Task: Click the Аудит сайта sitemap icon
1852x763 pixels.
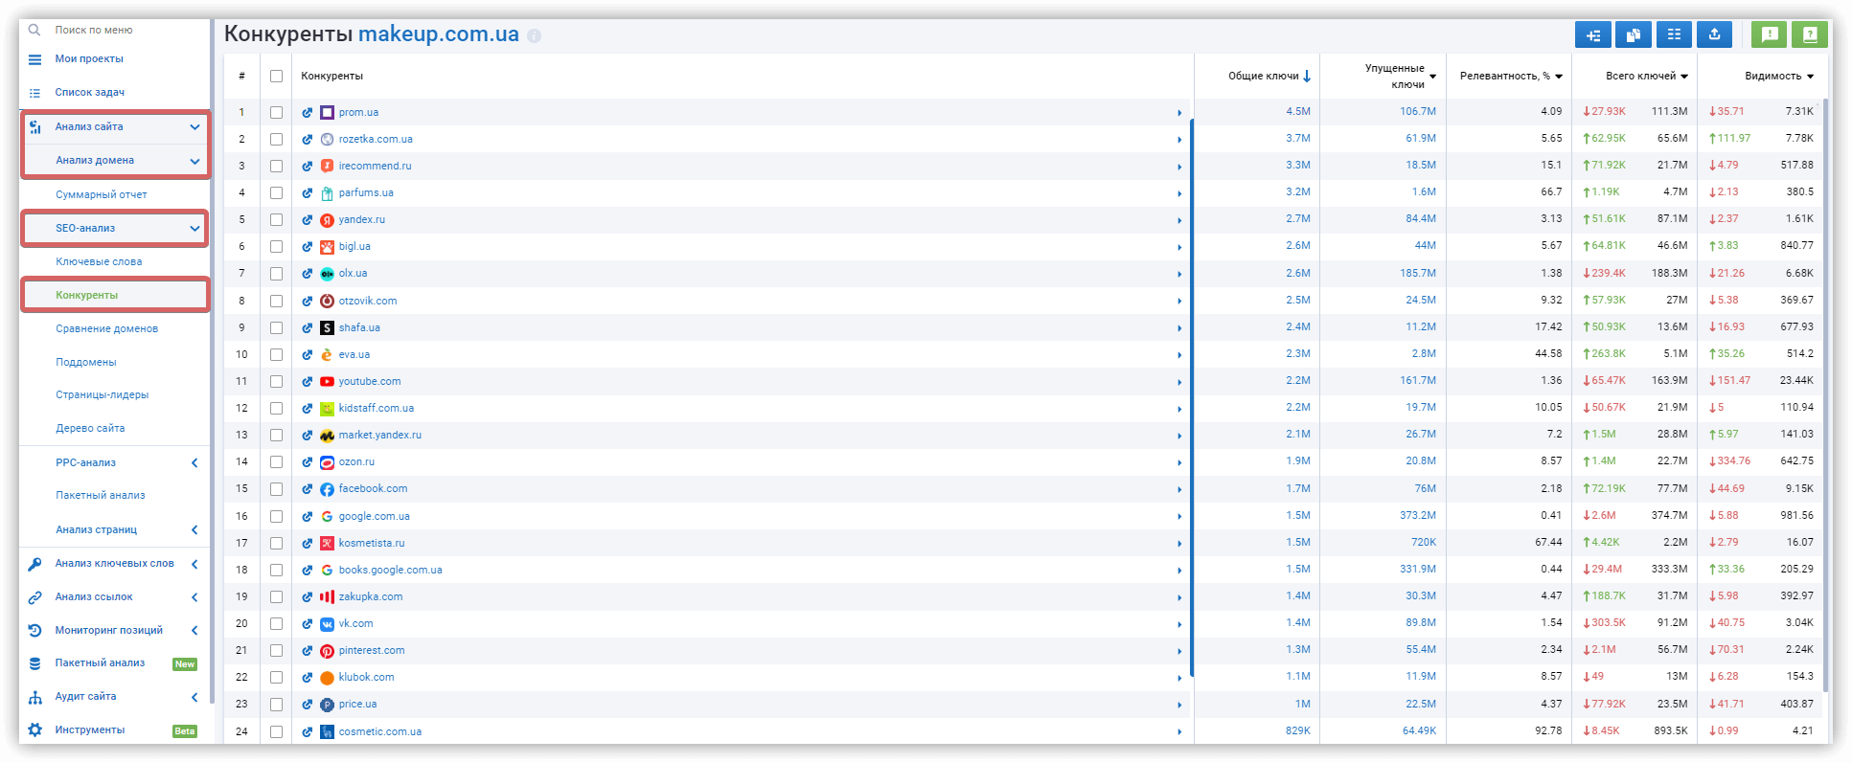Action: 34,697
